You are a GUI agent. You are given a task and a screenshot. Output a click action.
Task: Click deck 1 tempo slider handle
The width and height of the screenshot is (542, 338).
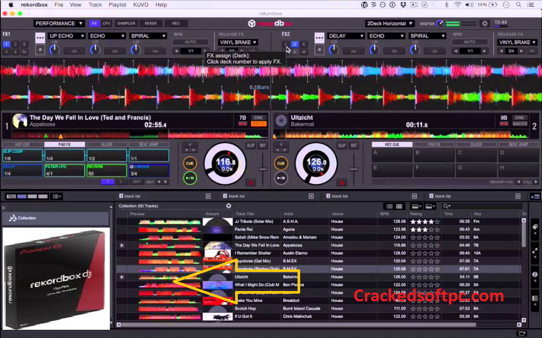click(x=262, y=169)
